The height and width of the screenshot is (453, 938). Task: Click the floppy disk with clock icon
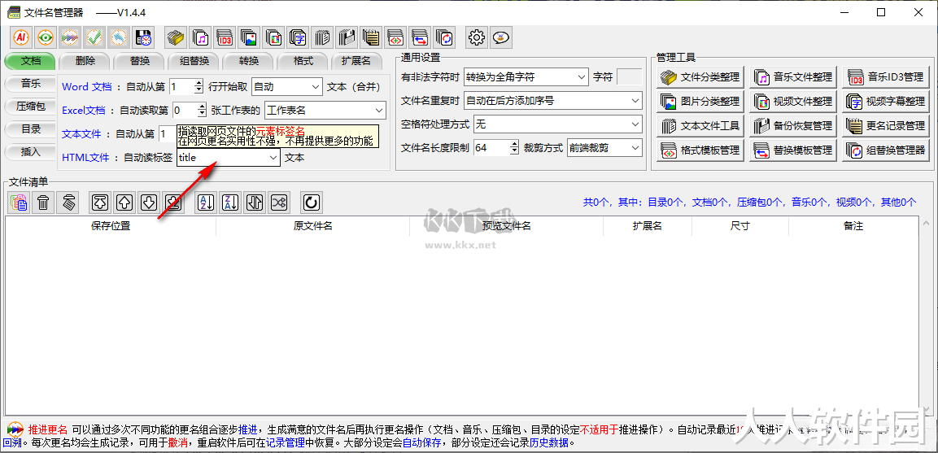[x=144, y=37]
